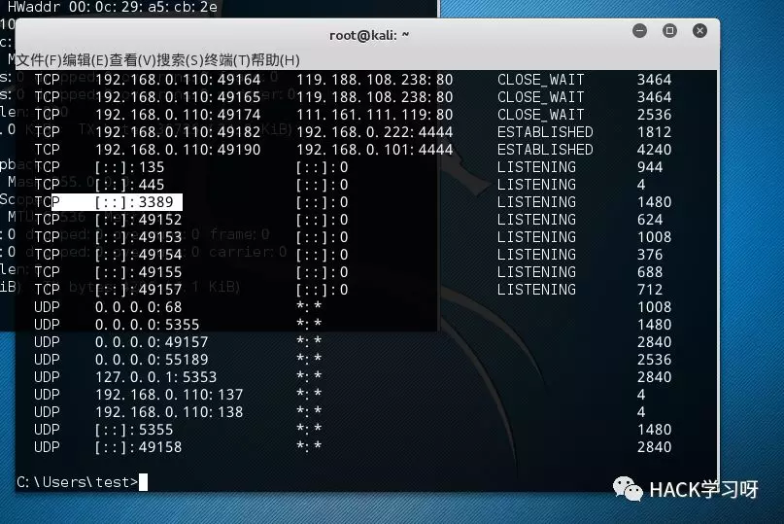Image resolution: width=784 pixels, height=524 pixels.
Task: Click local address 192.168.0.110:49182
Action: (x=178, y=132)
